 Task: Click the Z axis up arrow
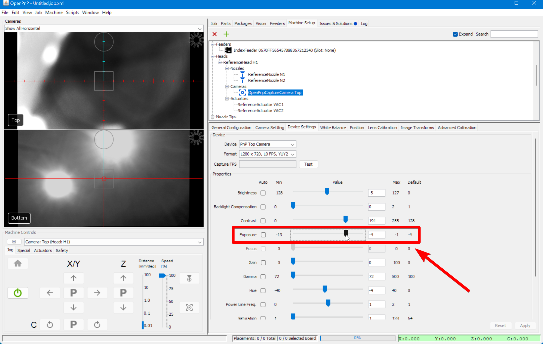[x=123, y=278]
